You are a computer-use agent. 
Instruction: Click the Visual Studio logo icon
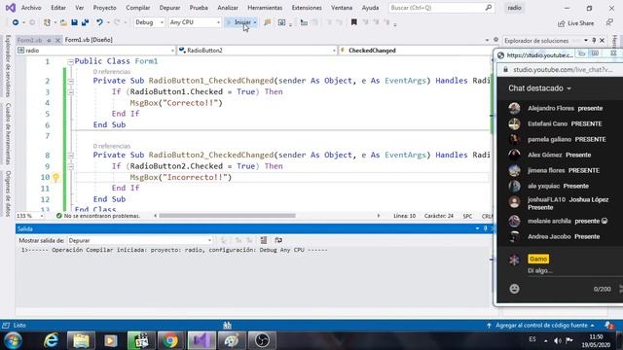click(x=11, y=8)
